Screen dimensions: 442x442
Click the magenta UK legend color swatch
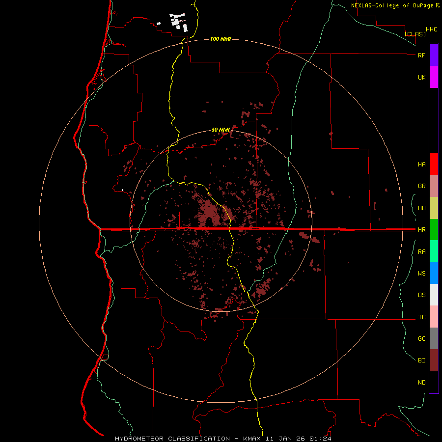pos(434,77)
